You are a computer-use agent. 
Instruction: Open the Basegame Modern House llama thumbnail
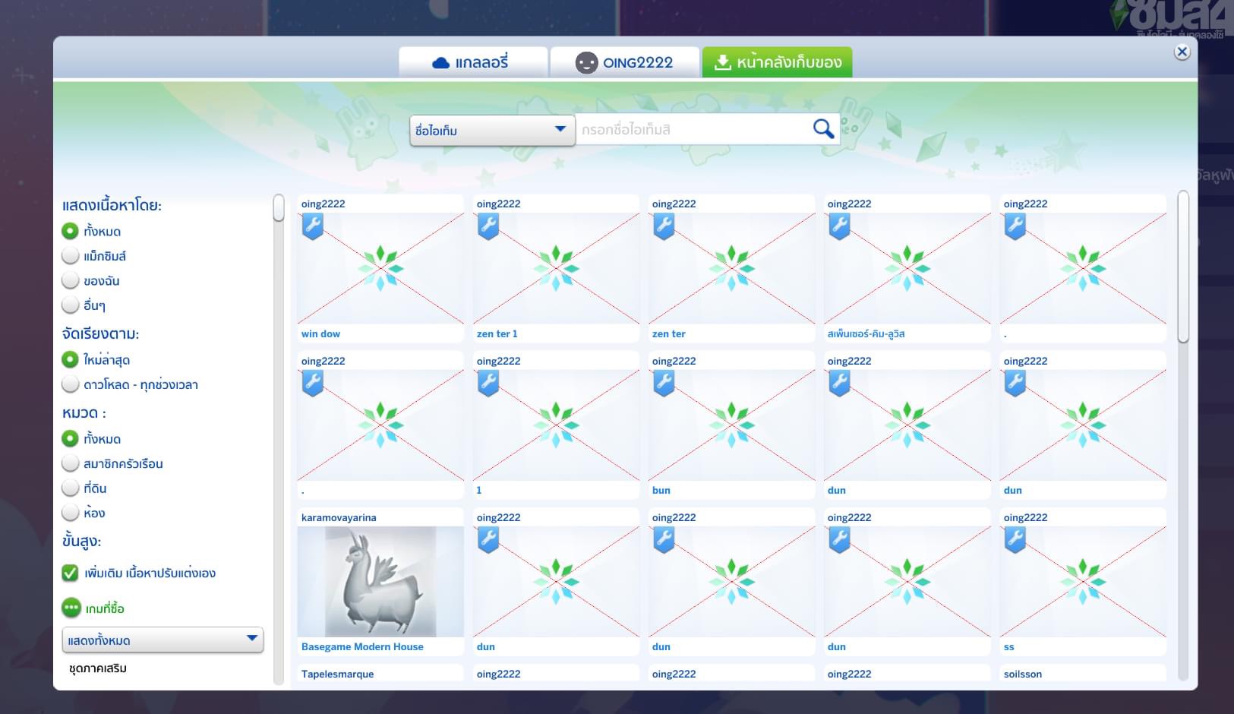pyautogui.click(x=380, y=582)
